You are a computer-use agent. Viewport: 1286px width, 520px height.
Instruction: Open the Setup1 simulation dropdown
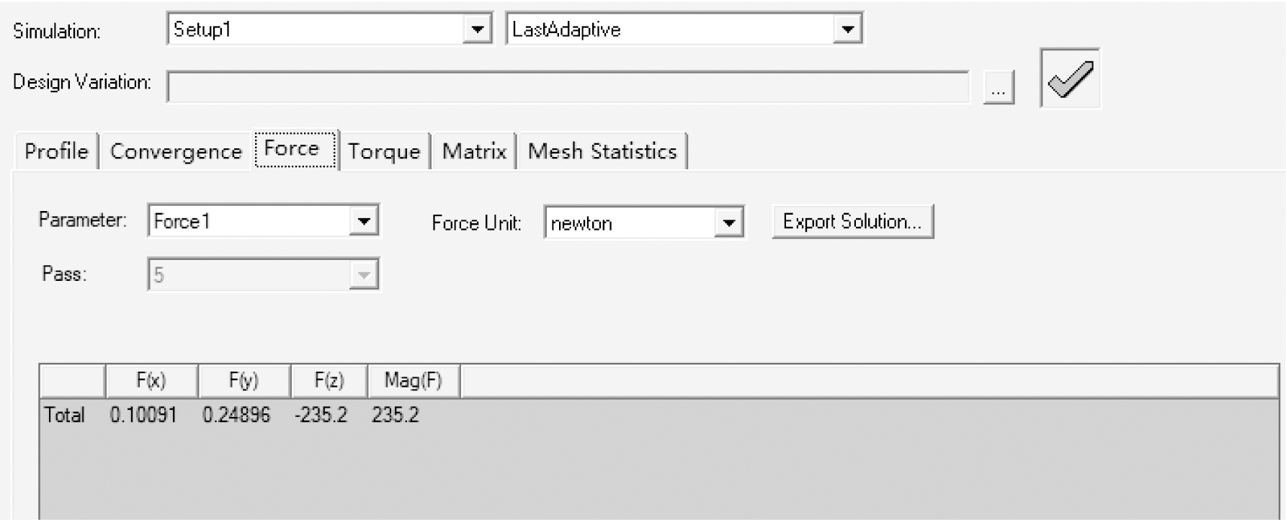pos(477,30)
